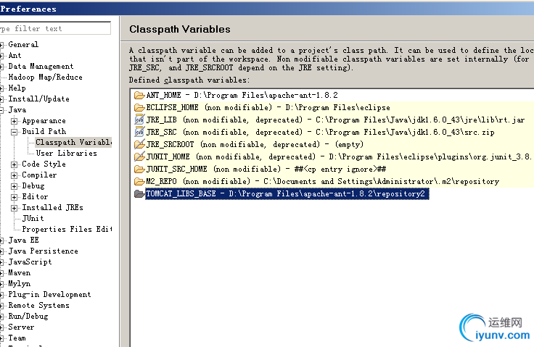The width and height of the screenshot is (534, 347).
Task: Select General in preferences tree
Action: (x=23, y=44)
